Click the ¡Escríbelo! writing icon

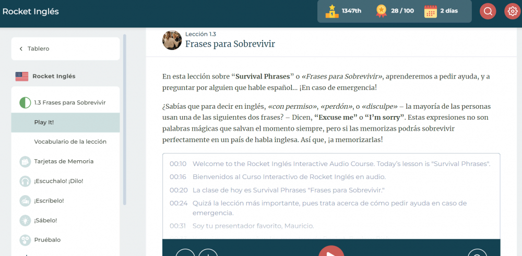(25, 201)
